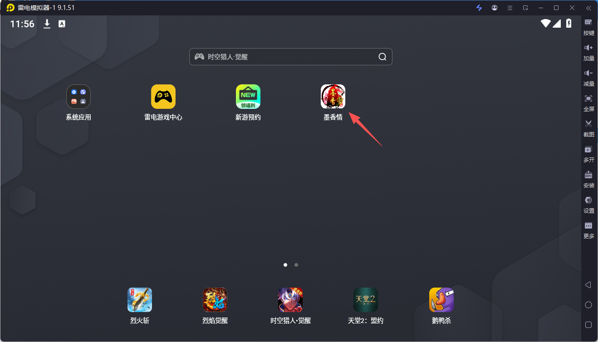Open emulator 设置 in the sidebar
Screen dimensions: 598x342
pyautogui.click(x=588, y=205)
